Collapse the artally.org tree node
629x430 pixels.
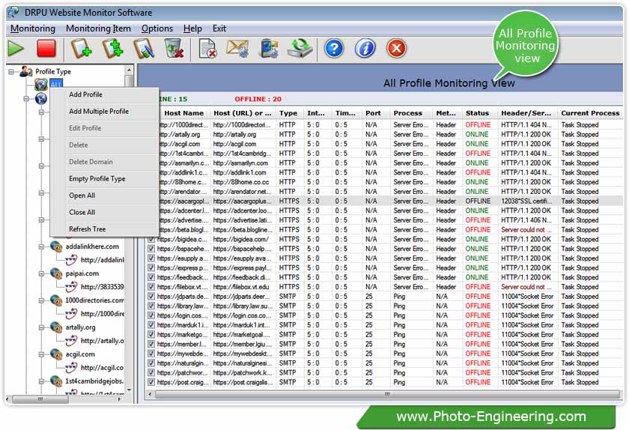click(x=41, y=327)
